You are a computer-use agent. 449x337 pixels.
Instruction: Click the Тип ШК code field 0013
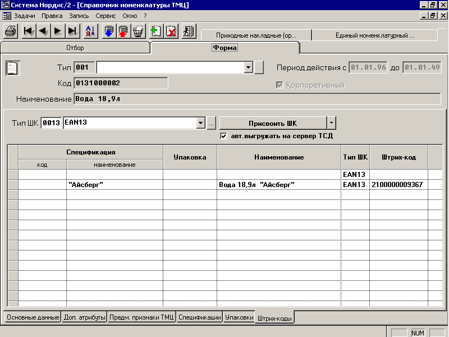(x=51, y=123)
